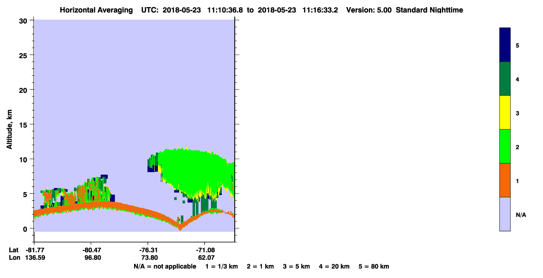
Task: Click the yellow colorbar segment labeled 3
Action: click(x=505, y=113)
